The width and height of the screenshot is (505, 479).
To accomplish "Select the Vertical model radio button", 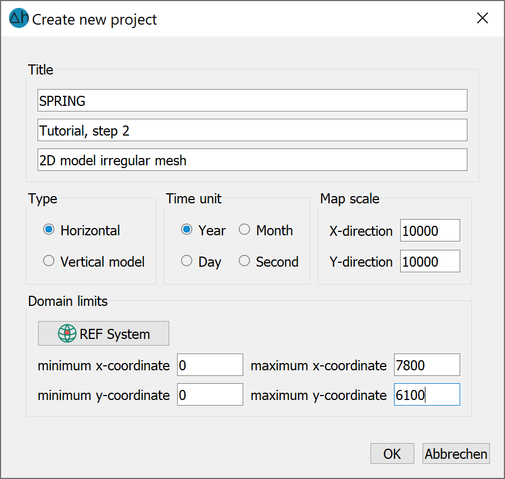I will [x=49, y=261].
